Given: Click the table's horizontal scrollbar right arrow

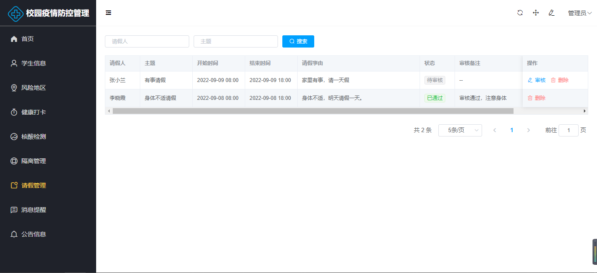Looking at the screenshot, I should [x=585, y=111].
